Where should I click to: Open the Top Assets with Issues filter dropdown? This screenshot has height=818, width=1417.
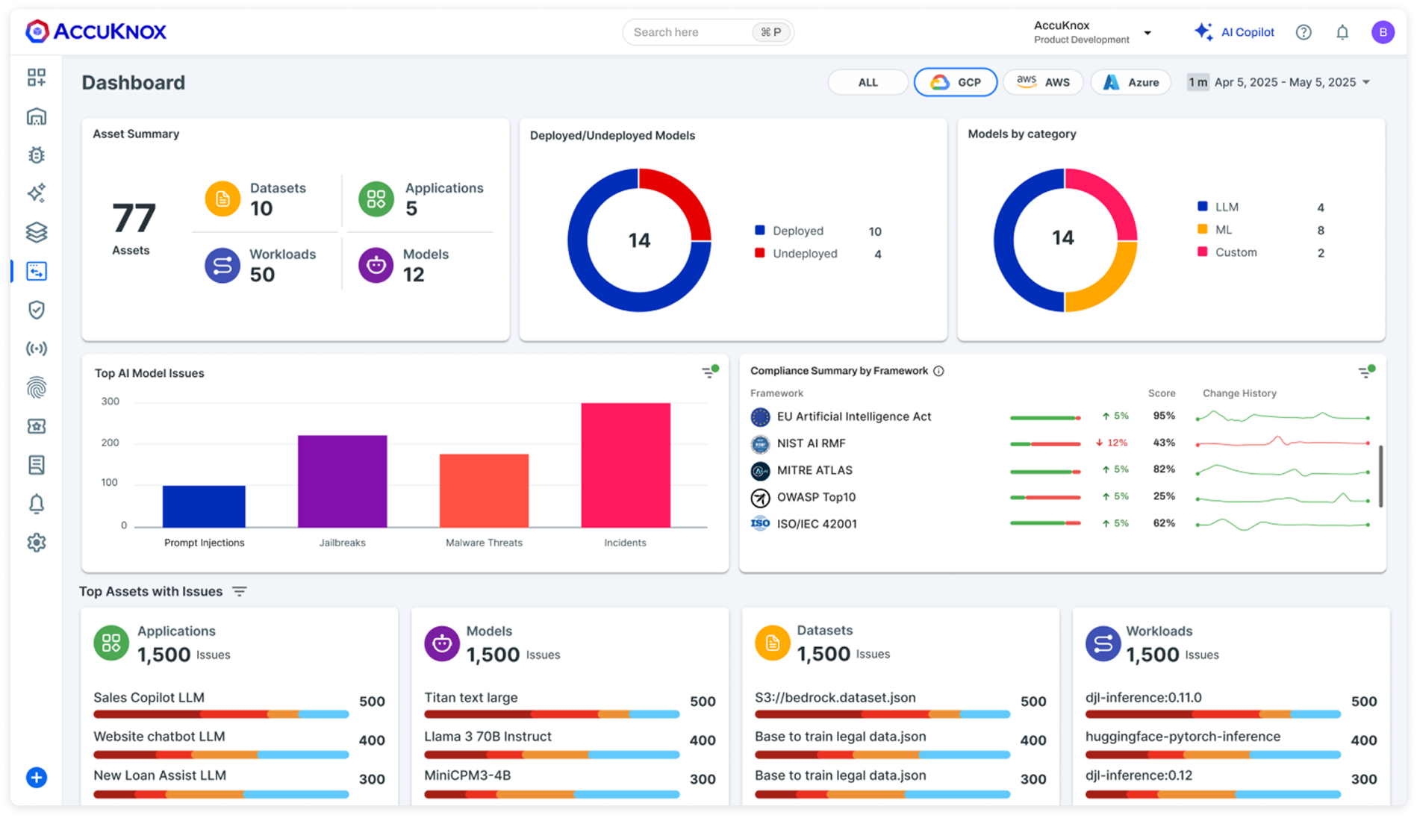pyautogui.click(x=240, y=591)
